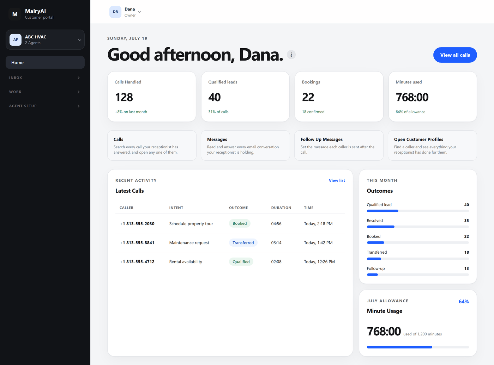
Task: Select caller +1 813-555-4712
Action: coord(137,262)
